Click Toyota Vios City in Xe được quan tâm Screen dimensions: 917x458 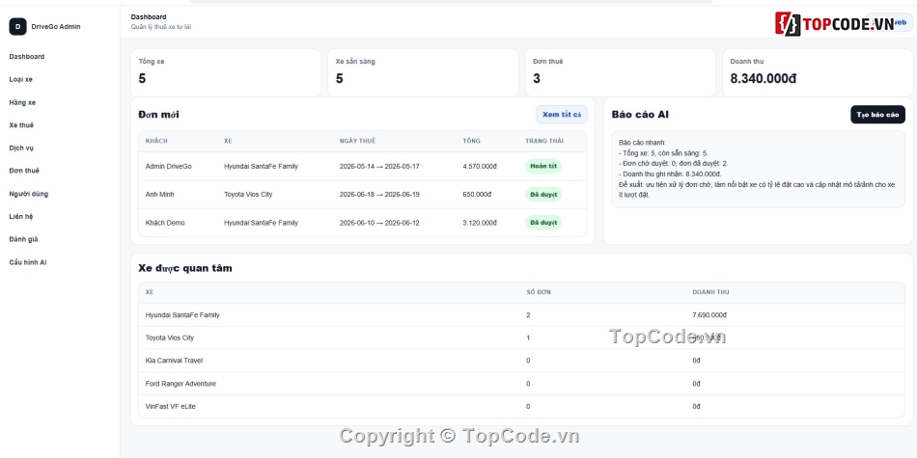(170, 337)
